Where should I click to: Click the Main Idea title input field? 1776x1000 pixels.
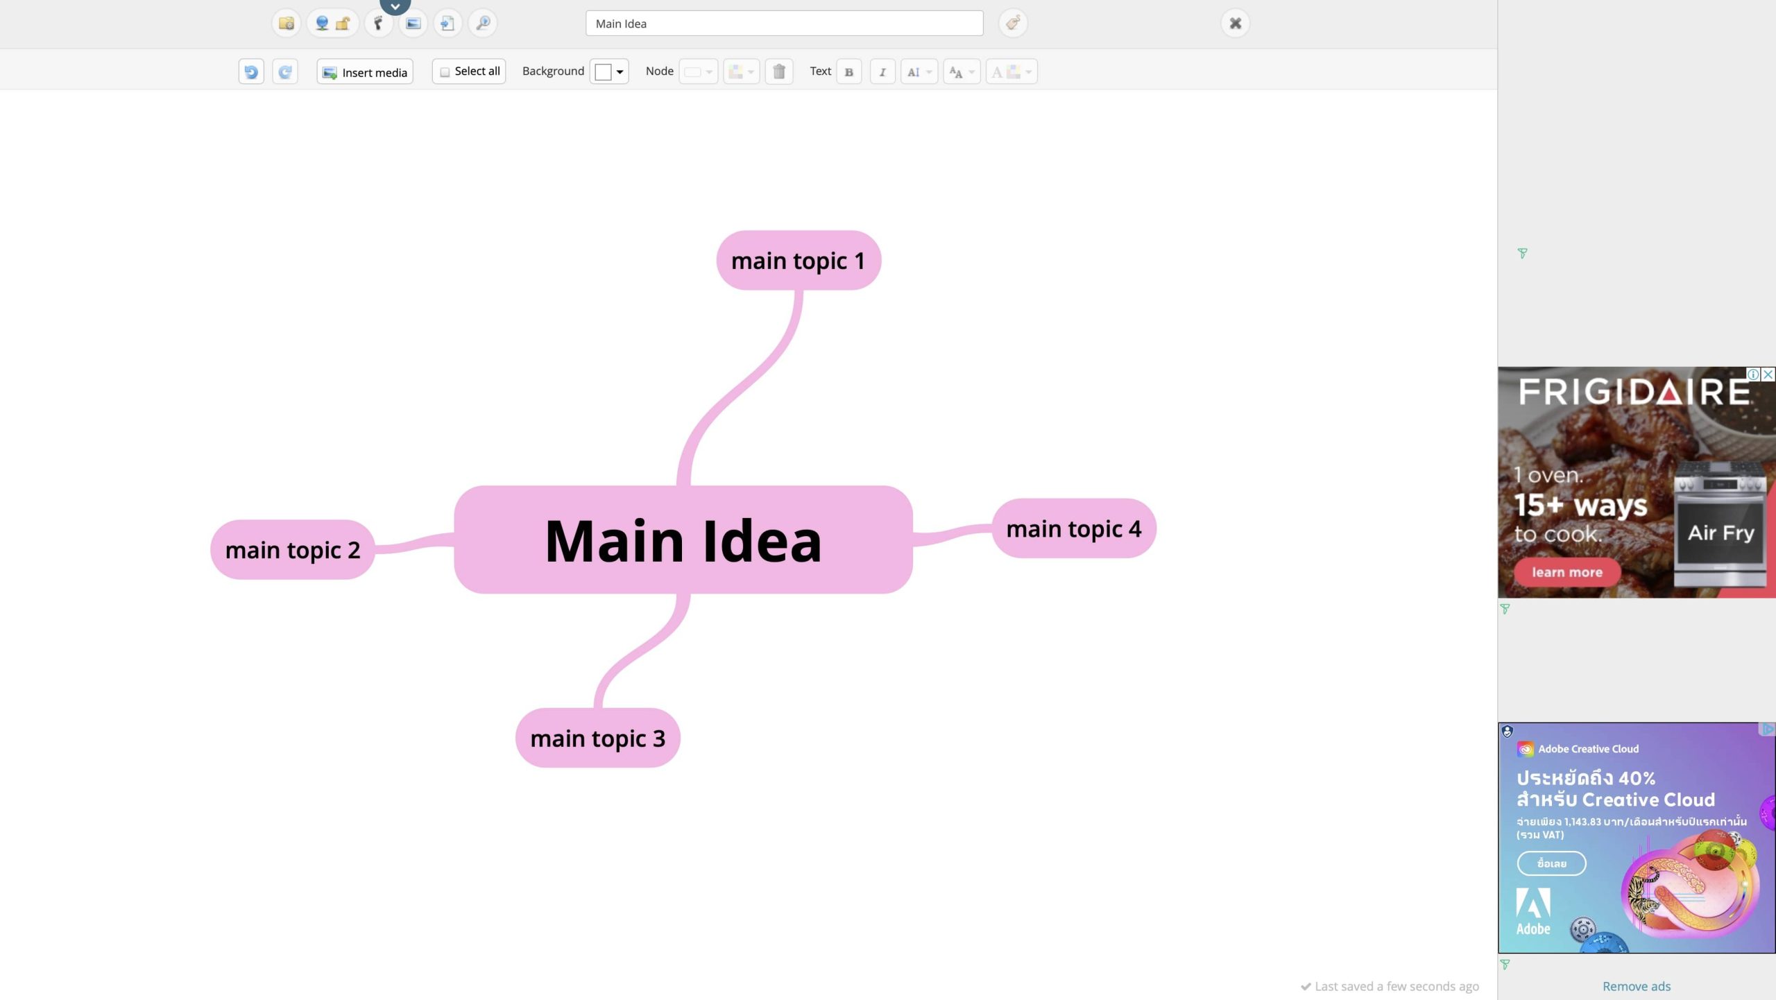[784, 24]
